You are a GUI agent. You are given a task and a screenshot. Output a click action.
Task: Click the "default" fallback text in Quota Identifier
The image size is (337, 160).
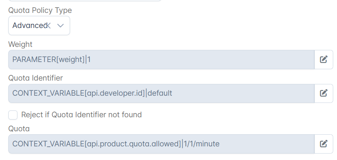coord(160,93)
